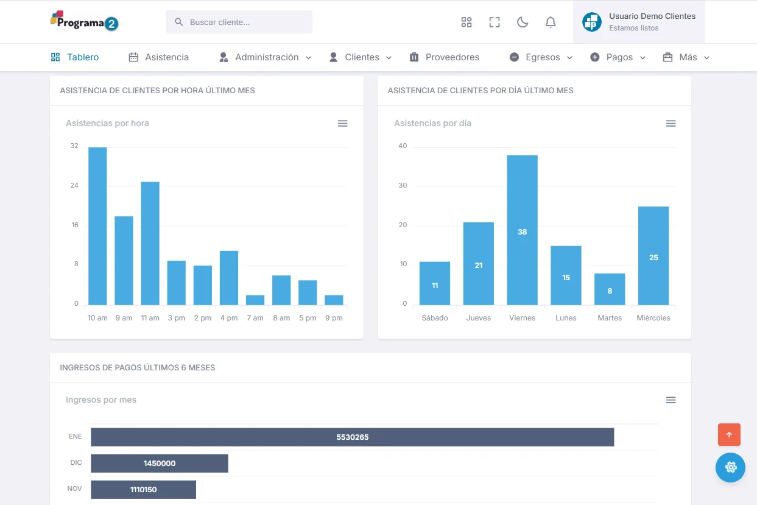Click the Programa2 logo

(85, 21)
